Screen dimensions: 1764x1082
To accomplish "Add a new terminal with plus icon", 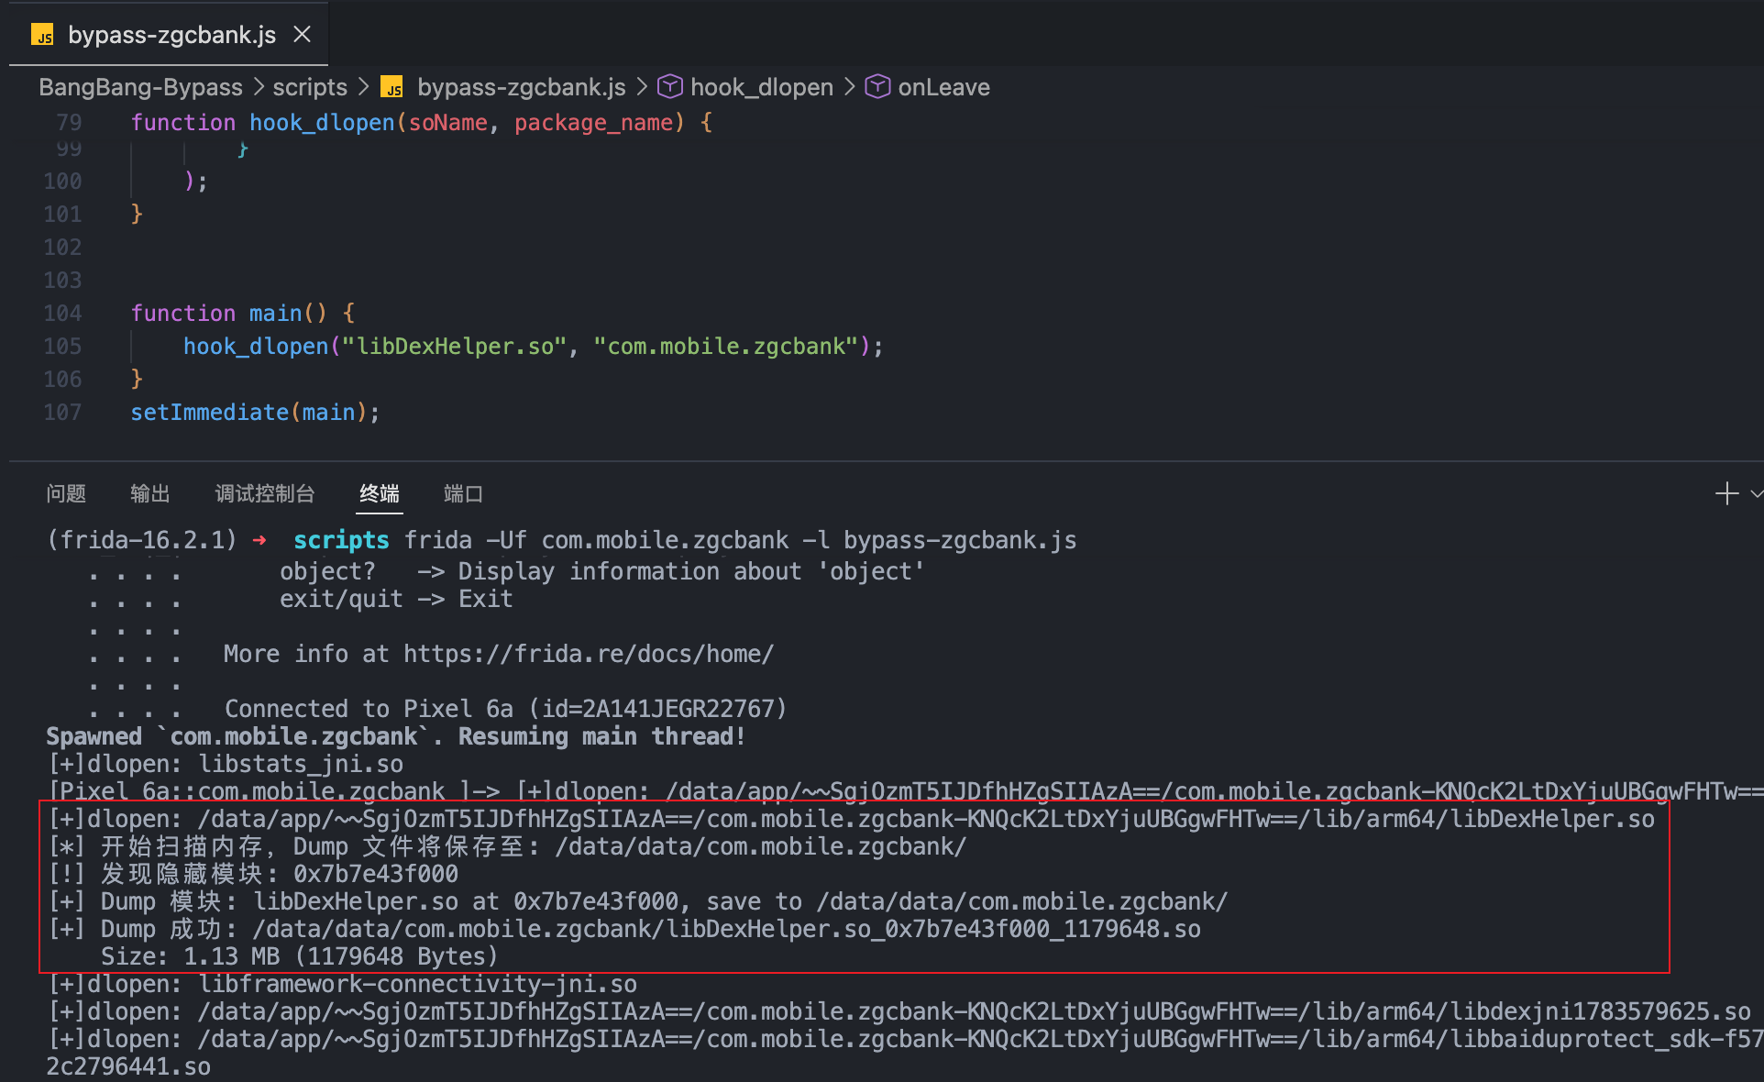I will tap(1726, 493).
